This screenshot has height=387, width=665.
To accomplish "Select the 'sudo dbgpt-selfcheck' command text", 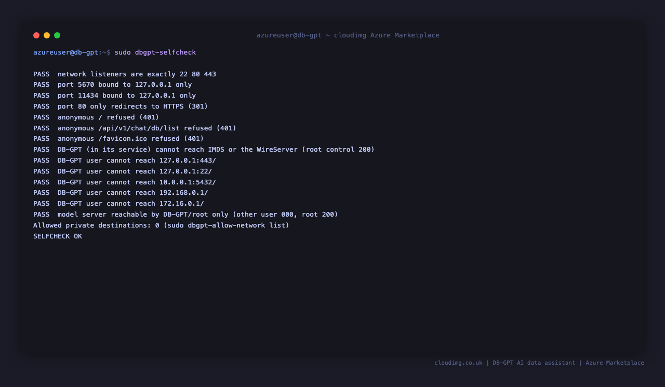I will 155,52.
